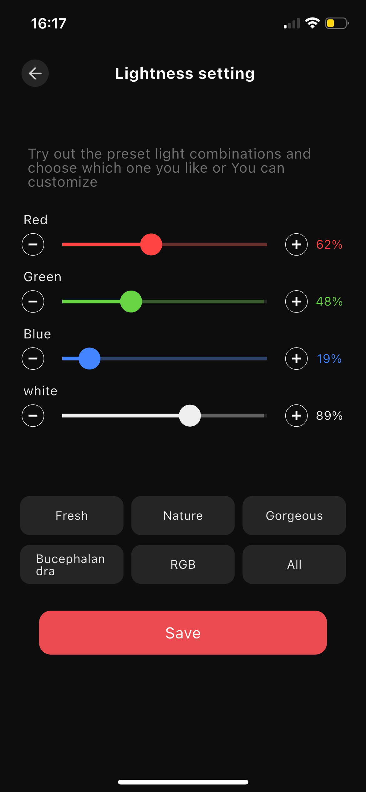Increase Red with the plus icon
Image resolution: width=366 pixels, height=792 pixels.
296,244
